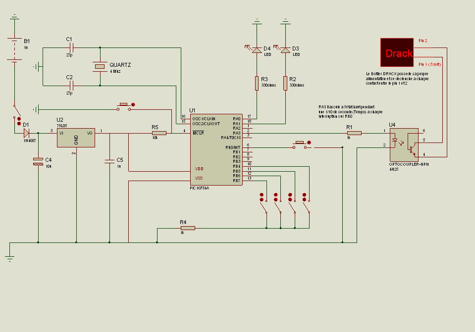Push the RB0/INT pushbutton

click(x=300, y=145)
